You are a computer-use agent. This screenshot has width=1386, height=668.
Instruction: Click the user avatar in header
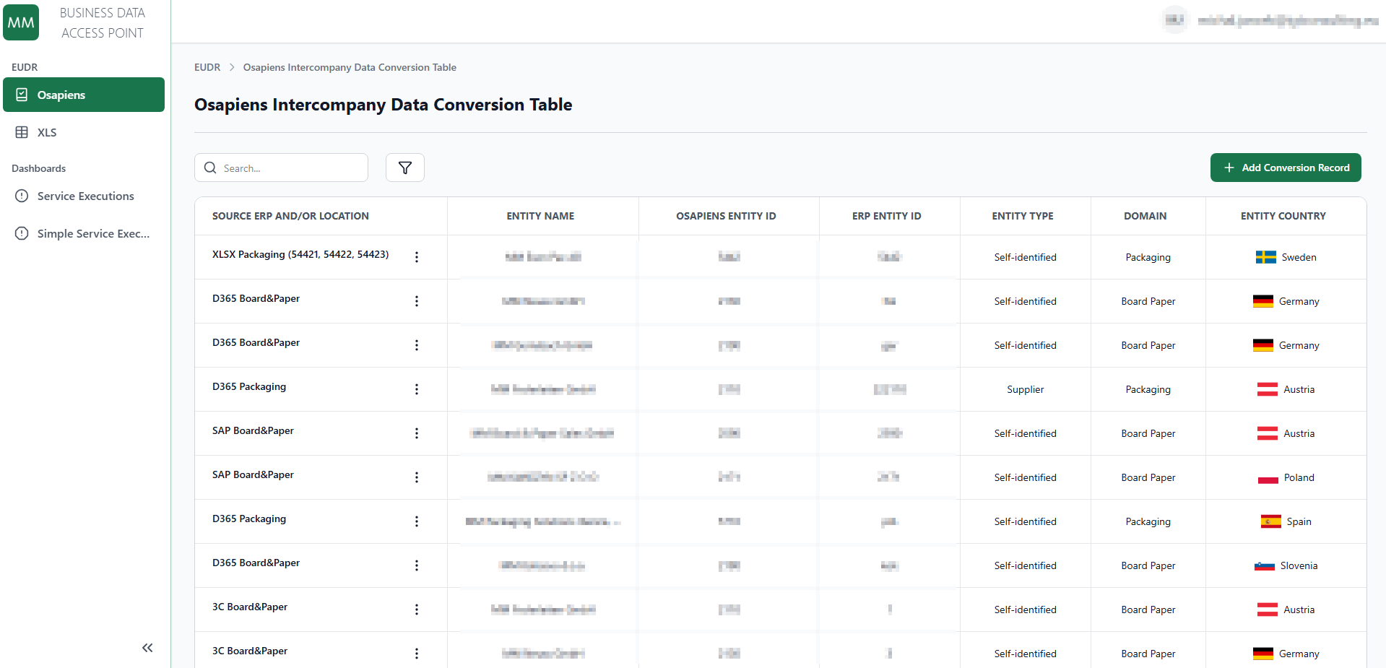[x=1175, y=19]
